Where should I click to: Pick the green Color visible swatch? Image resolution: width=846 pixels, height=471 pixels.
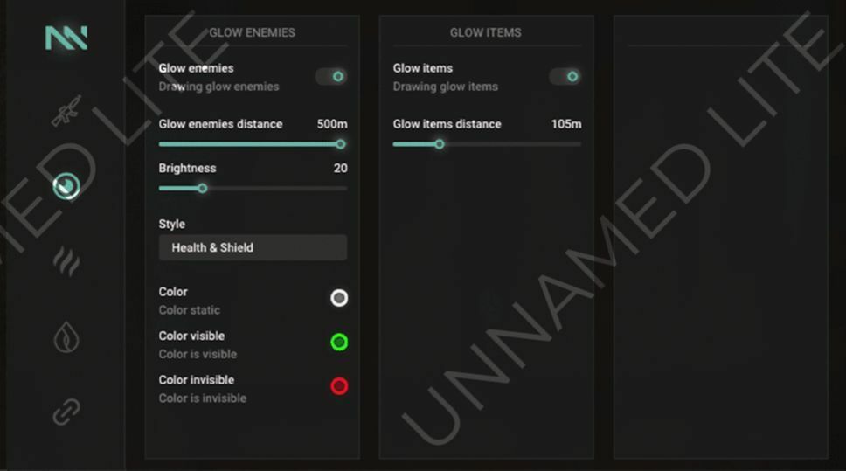(339, 342)
